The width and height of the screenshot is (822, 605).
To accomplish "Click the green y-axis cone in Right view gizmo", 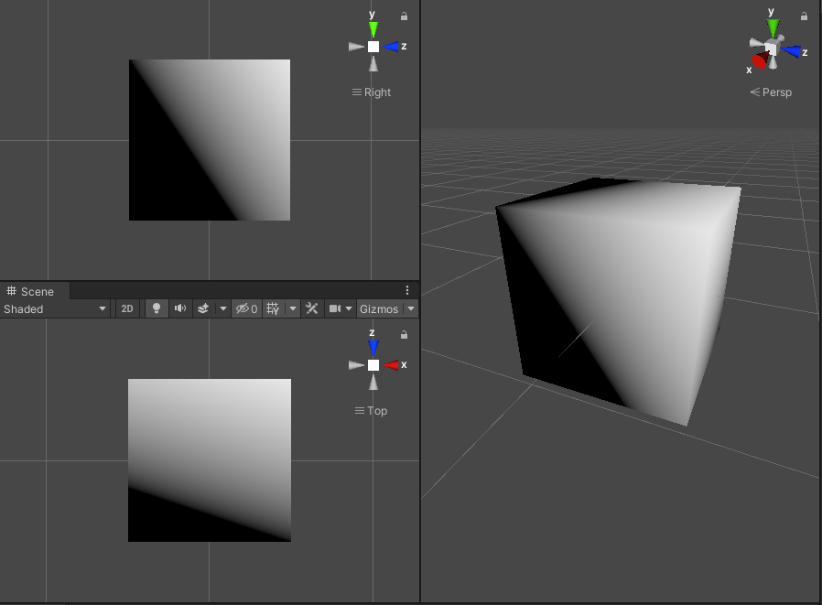I will pyautogui.click(x=373, y=29).
